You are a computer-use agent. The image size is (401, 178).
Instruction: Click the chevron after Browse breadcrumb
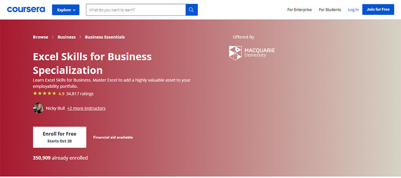coord(53,37)
